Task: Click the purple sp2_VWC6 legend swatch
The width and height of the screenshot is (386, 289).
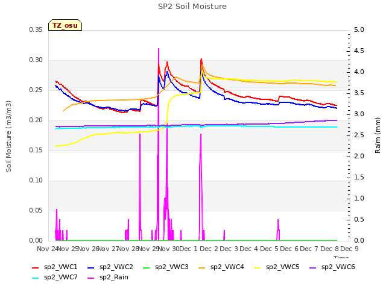Action: pyautogui.click(x=313, y=268)
